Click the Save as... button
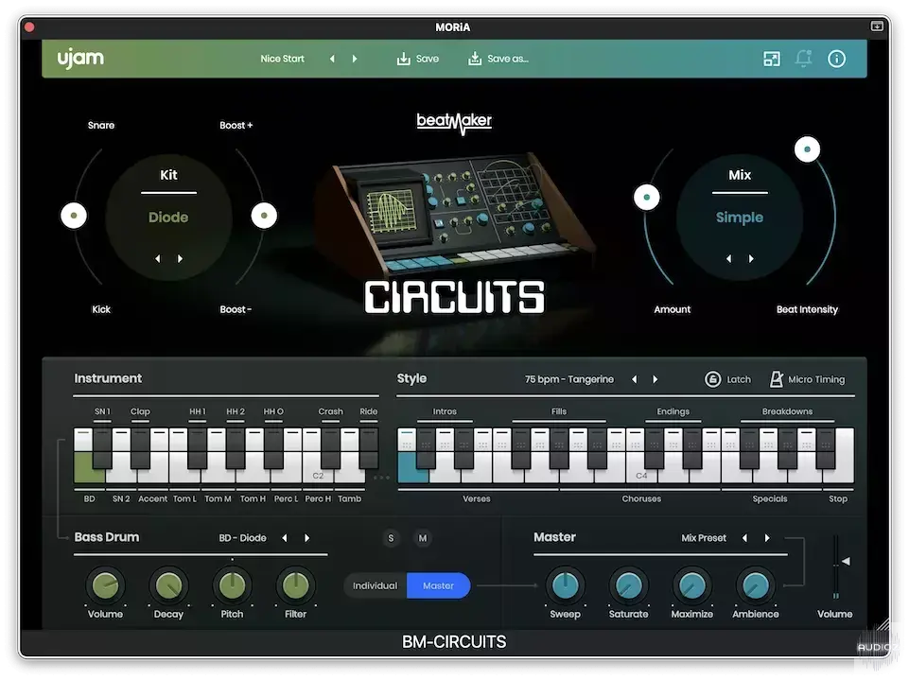Viewport: 909px width, 680px height. pyautogui.click(x=498, y=59)
